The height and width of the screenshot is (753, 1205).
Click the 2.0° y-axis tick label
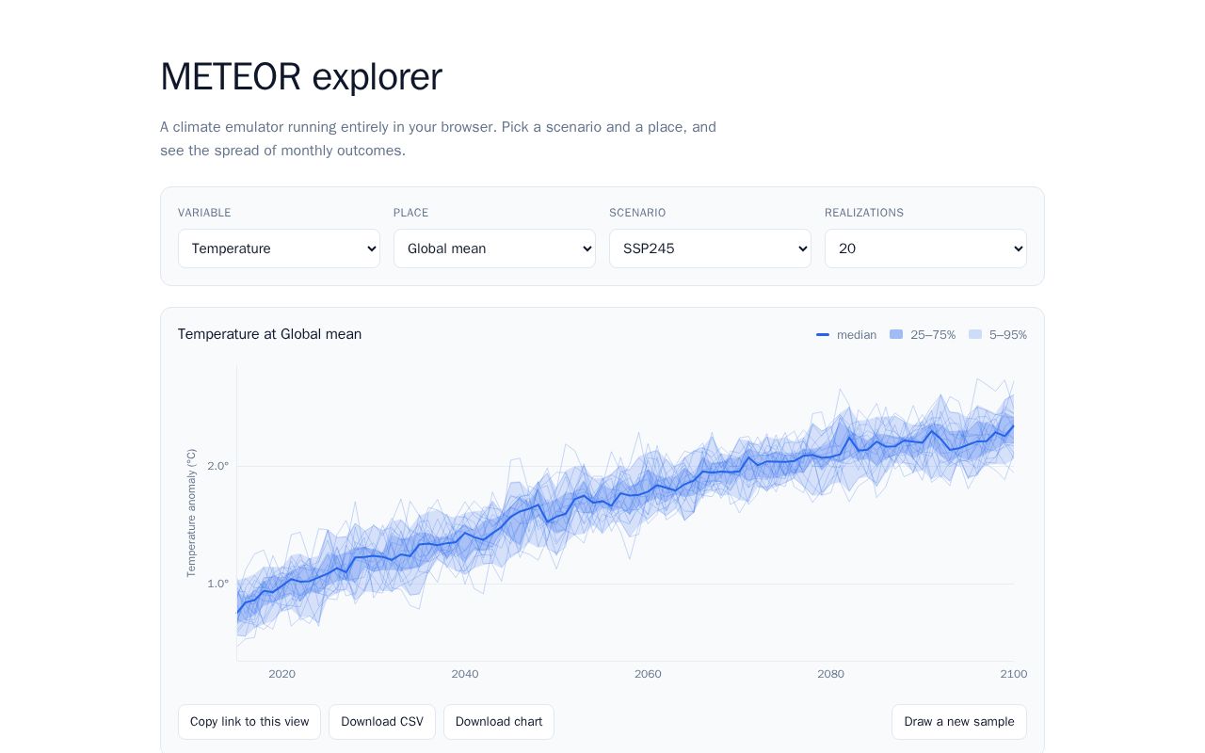click(218, 466)
